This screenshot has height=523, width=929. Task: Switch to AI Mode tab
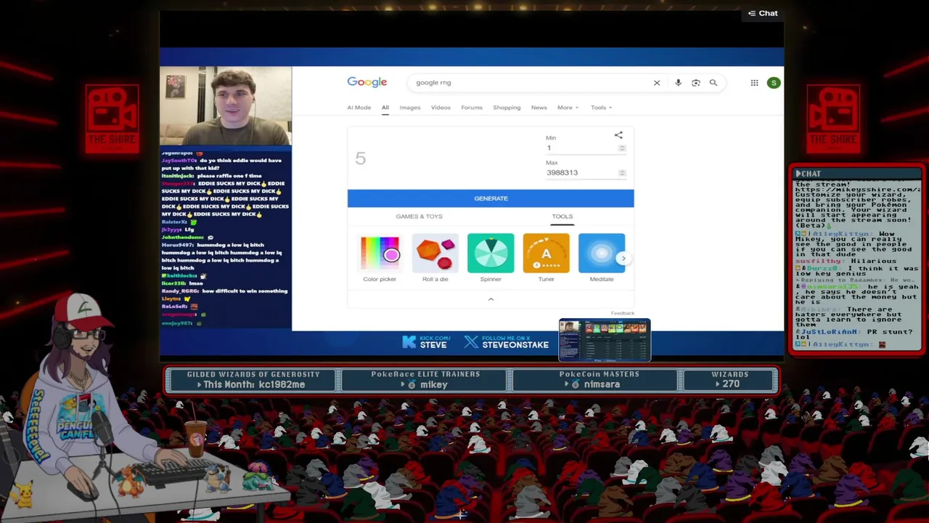(359, 108)
